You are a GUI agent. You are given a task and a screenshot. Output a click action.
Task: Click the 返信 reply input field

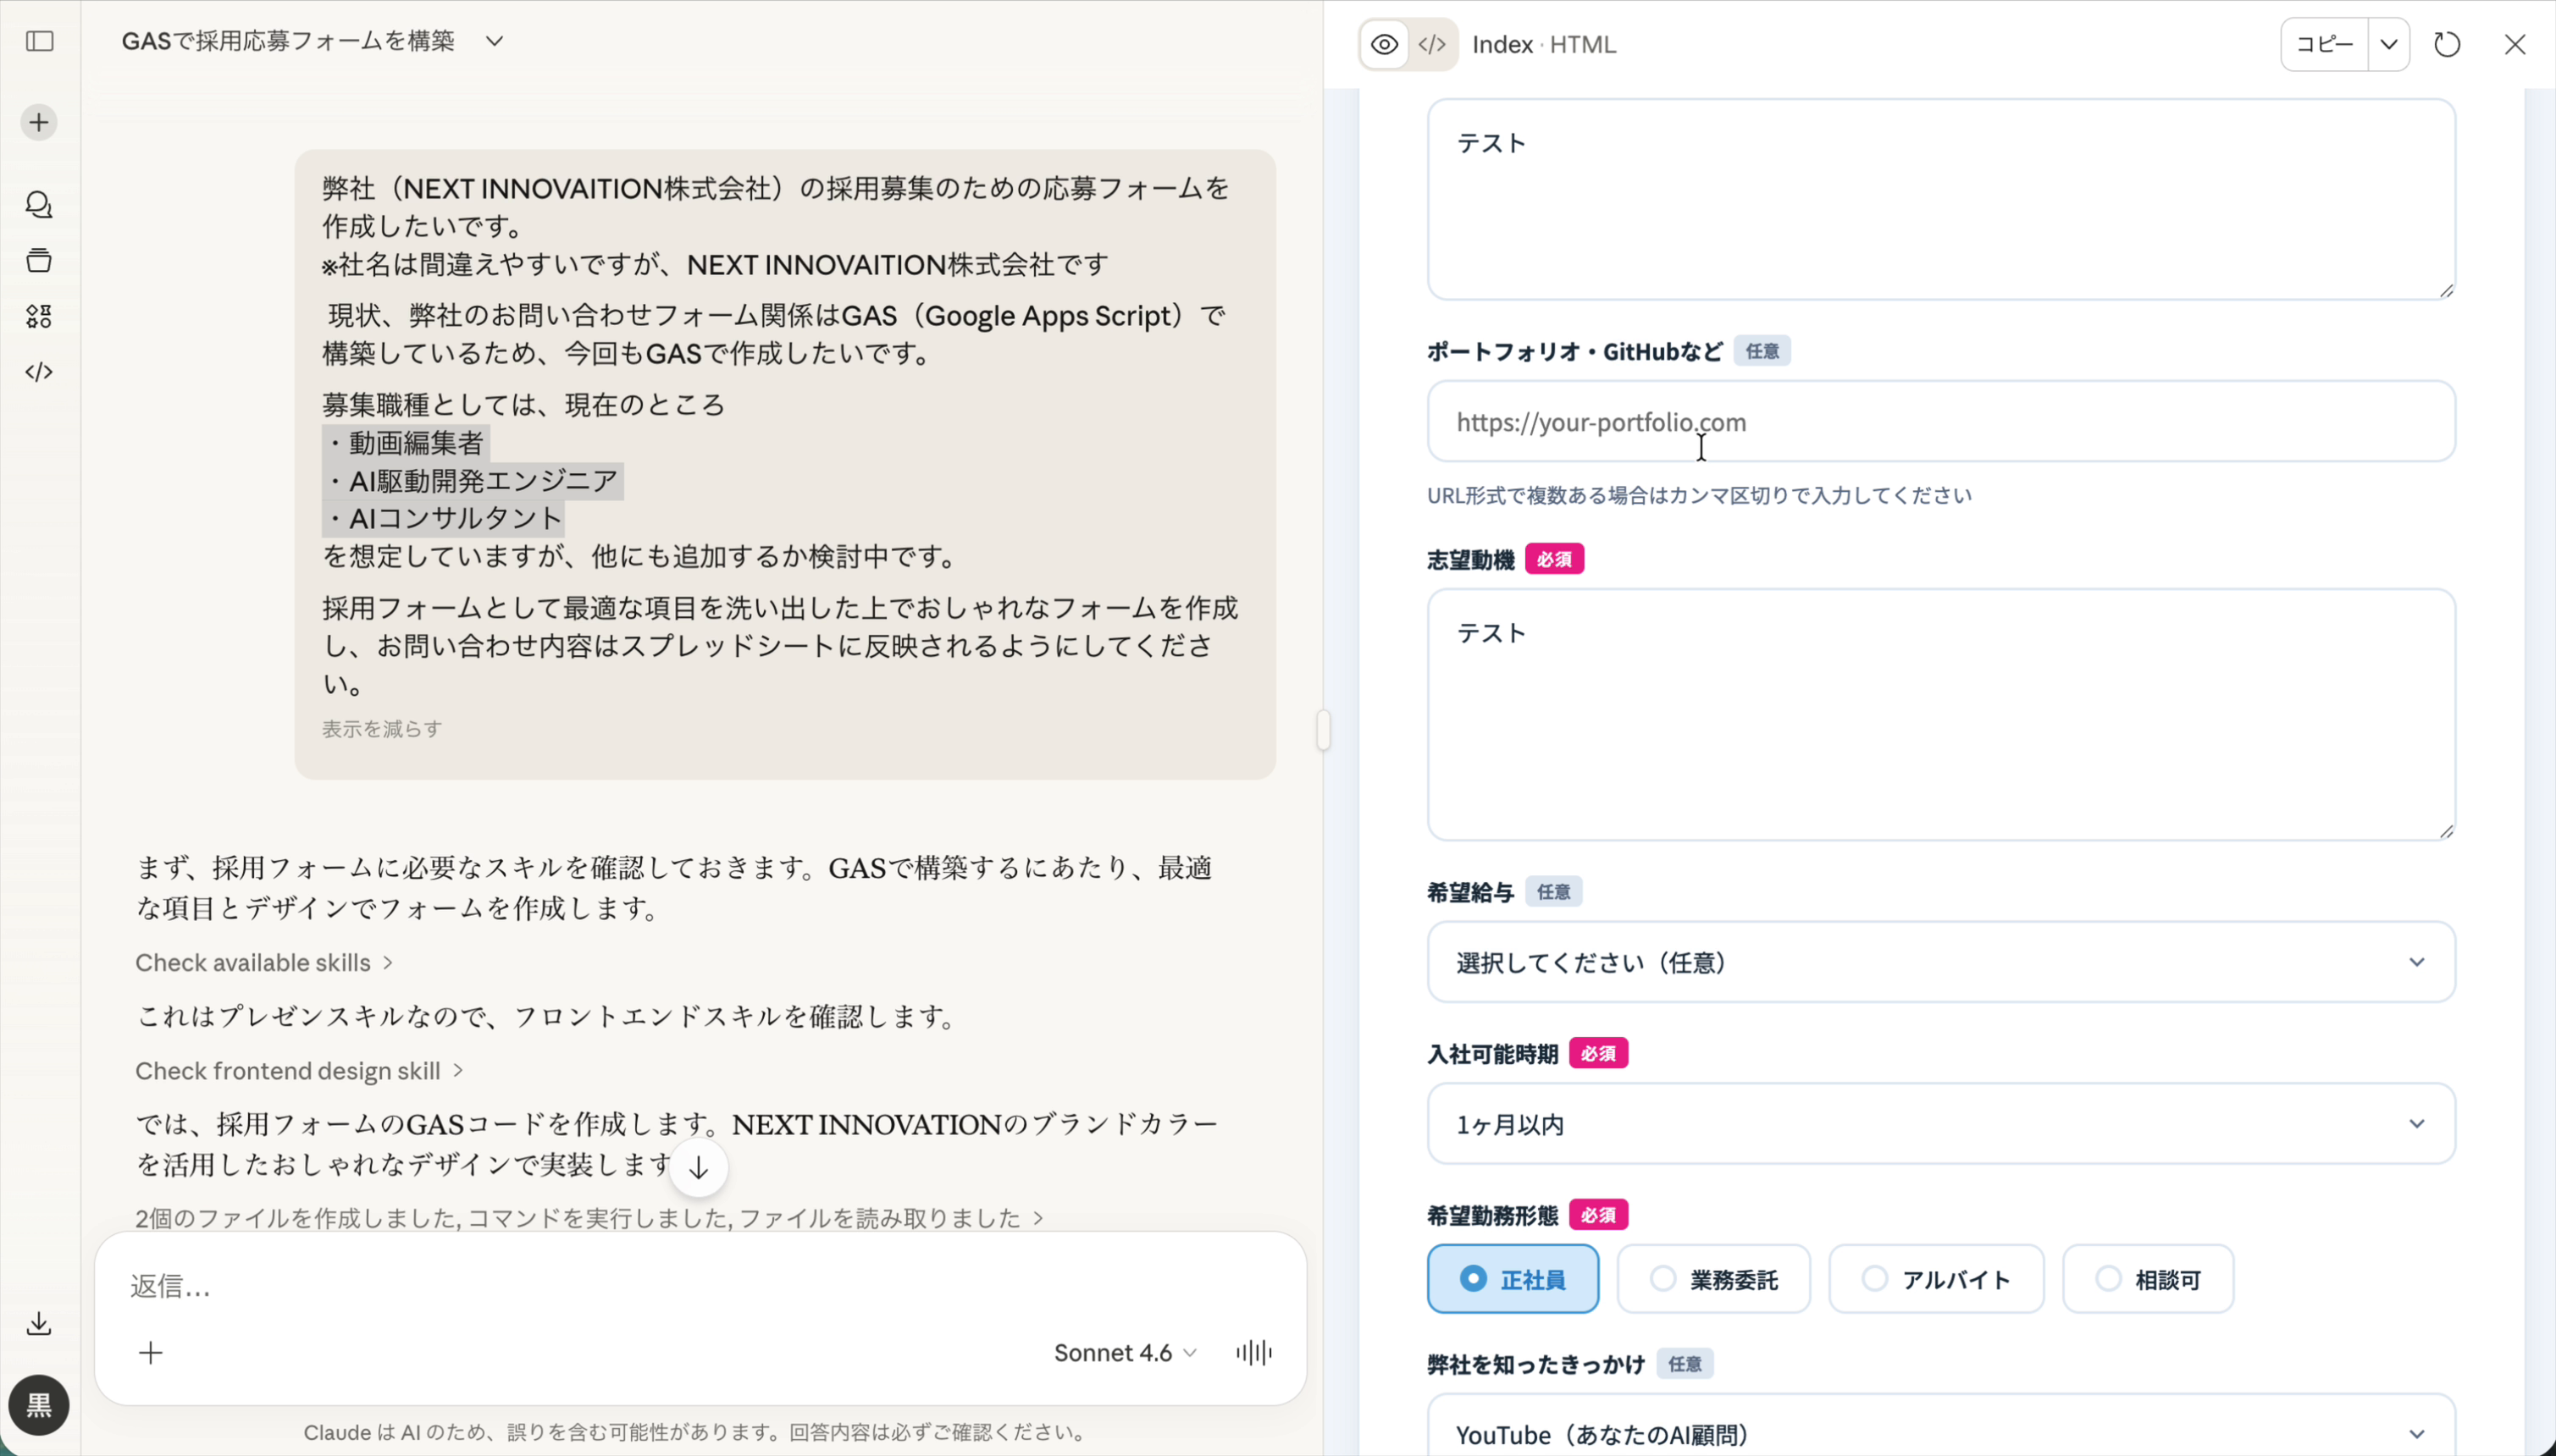click(400, 1287)
